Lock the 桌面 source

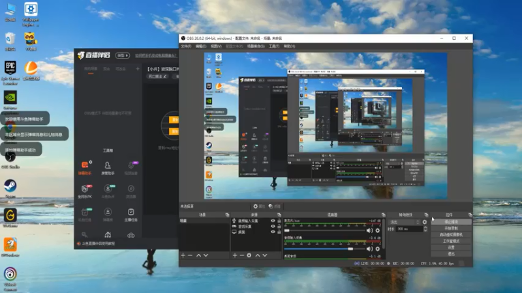(x=279, y=232)
